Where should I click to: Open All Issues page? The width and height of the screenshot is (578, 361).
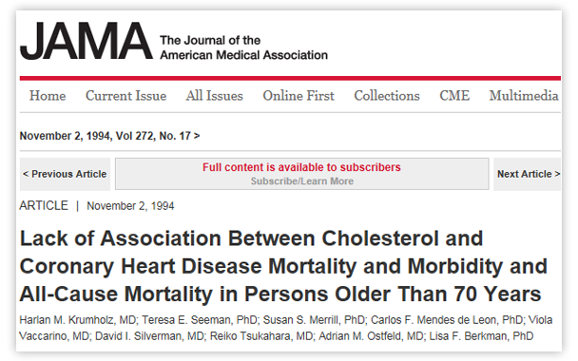(214, 96)
